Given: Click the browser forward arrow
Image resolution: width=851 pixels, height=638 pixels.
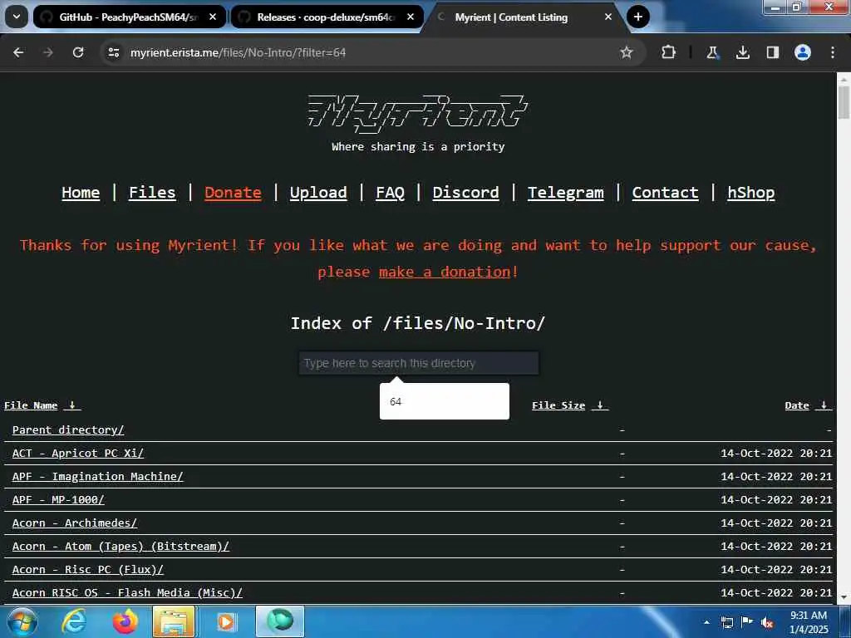Looking at the screenshot, I should (x=47, y=52).
